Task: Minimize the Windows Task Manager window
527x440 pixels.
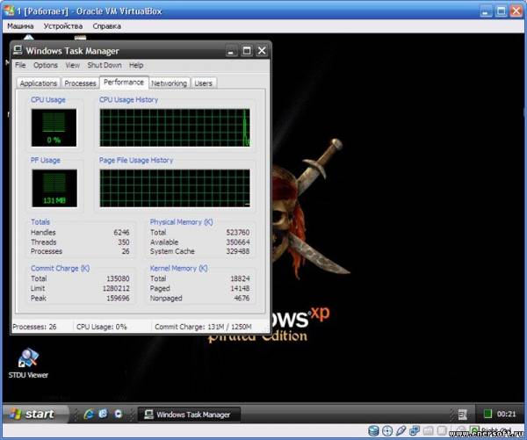Action: [x=231, y=51]
